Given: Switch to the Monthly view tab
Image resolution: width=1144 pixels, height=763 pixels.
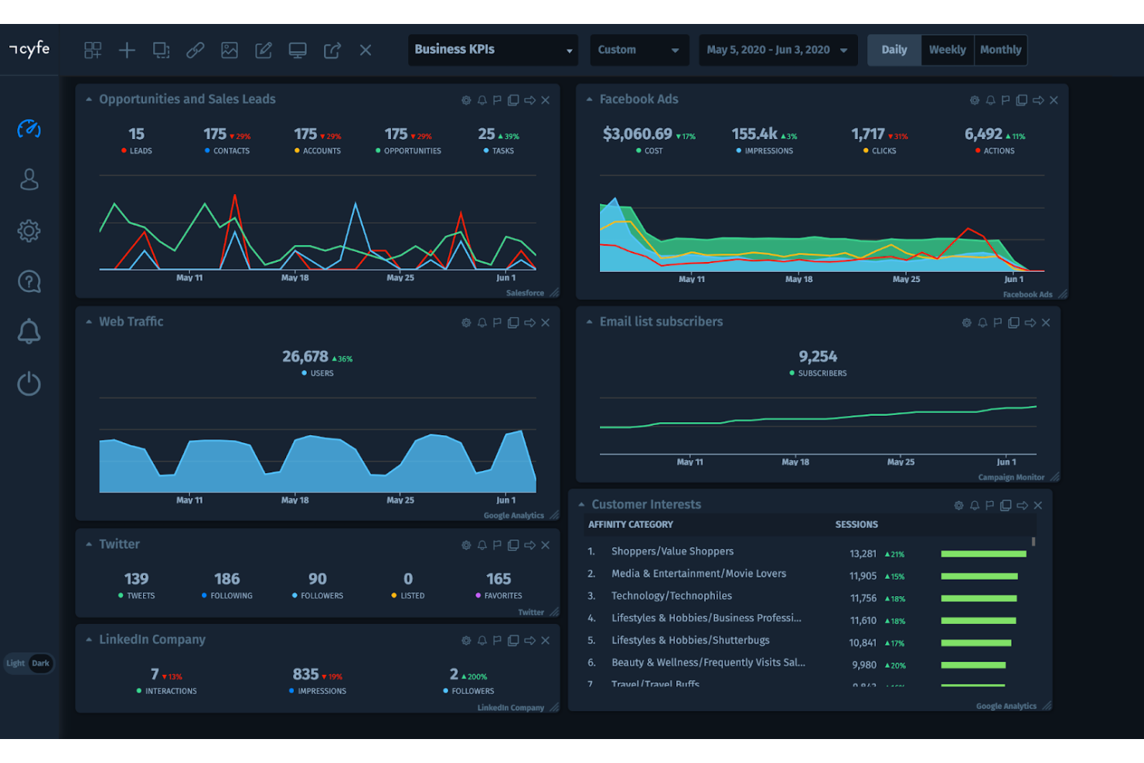Looking at the screenshot, I should click(1001, 50).
